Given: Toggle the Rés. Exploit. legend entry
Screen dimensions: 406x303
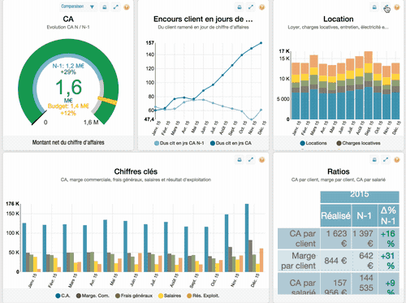Looking at the screenshot, I should (203, 296).
